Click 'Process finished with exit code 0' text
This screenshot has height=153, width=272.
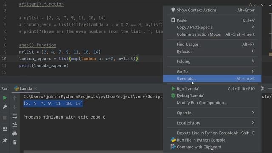(x=64, y=117)
